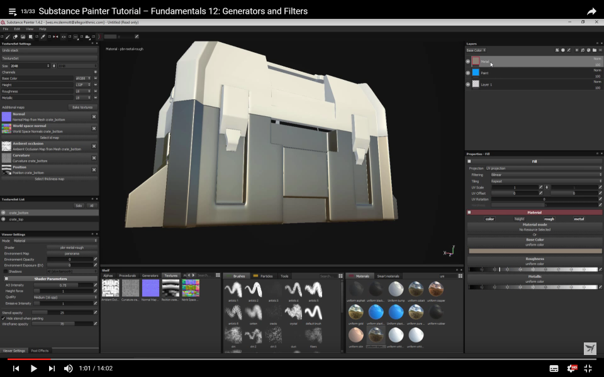Image resolution: width=604 pixels, height=377 pixels.
Task: Open the Projection UV projection dropdown
Action: click(544, 168)
